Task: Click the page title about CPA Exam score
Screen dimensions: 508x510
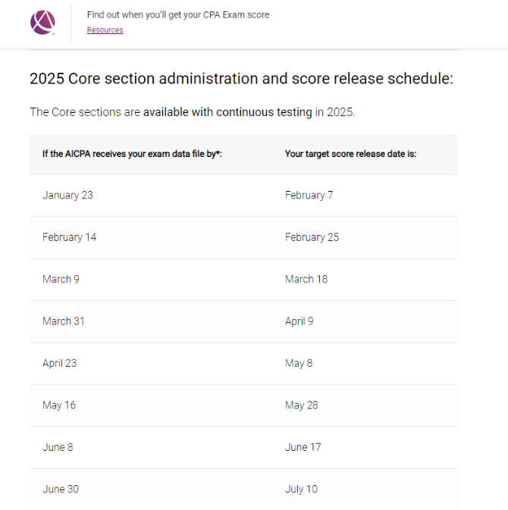Action: click(178, 15)
